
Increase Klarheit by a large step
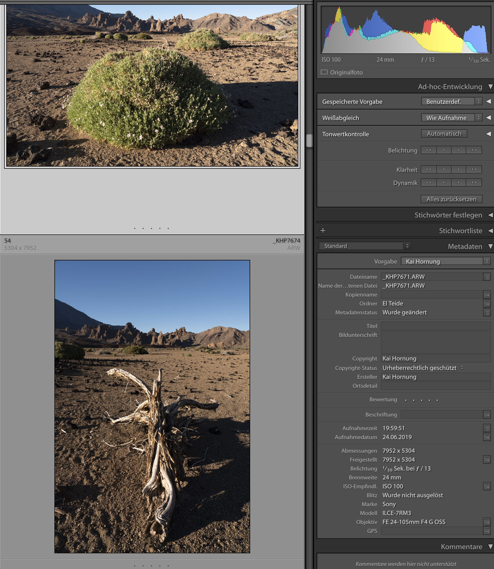coord(474,169)
